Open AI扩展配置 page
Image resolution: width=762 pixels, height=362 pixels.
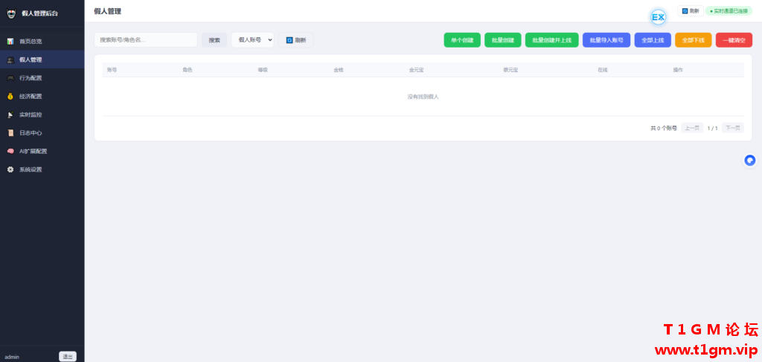[x=42, y=152]
